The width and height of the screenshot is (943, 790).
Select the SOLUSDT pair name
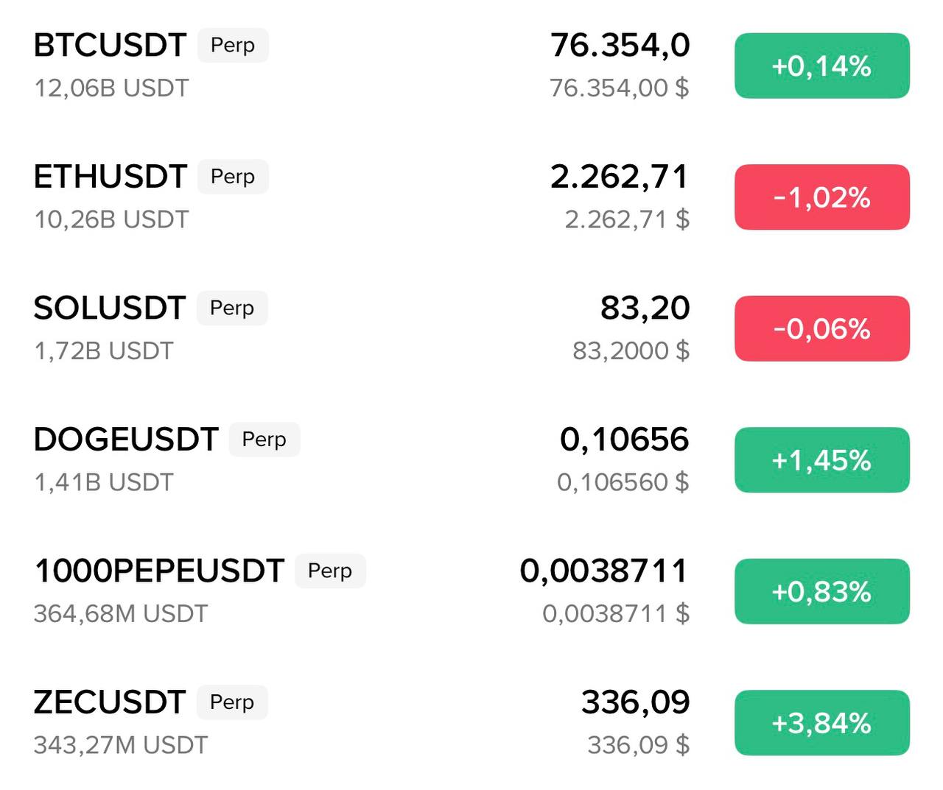click(x=109, y=308)
